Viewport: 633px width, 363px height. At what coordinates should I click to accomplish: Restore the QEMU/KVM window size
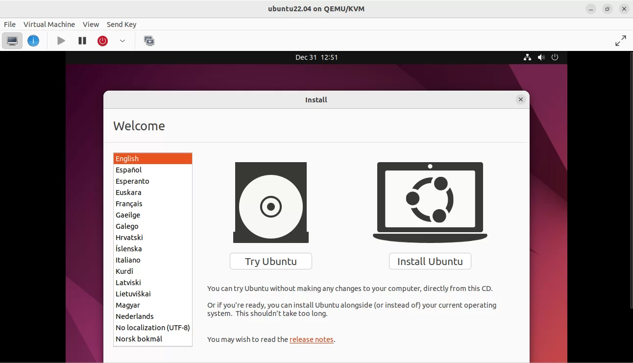[x=608, y=9]
